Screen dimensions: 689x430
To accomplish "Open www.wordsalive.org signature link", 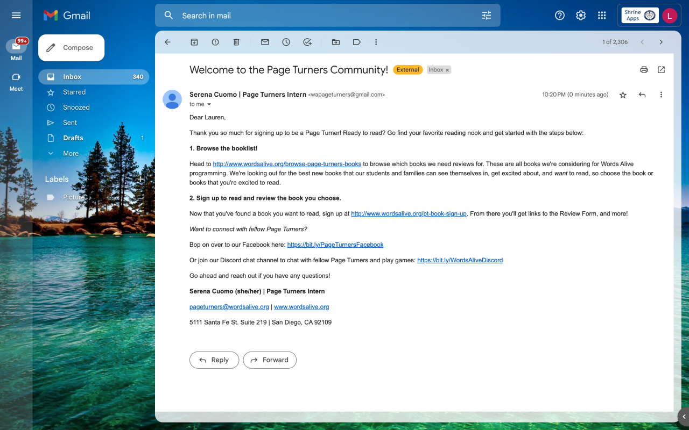I will pos(301,307).
